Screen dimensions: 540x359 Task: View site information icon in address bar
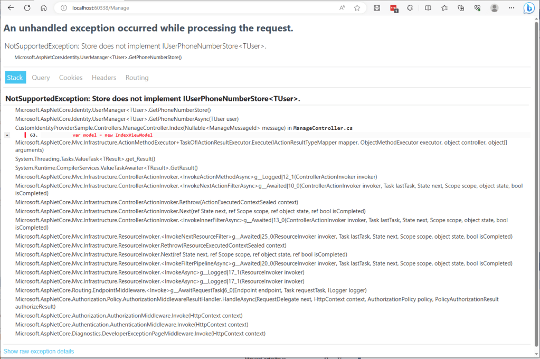63,8
